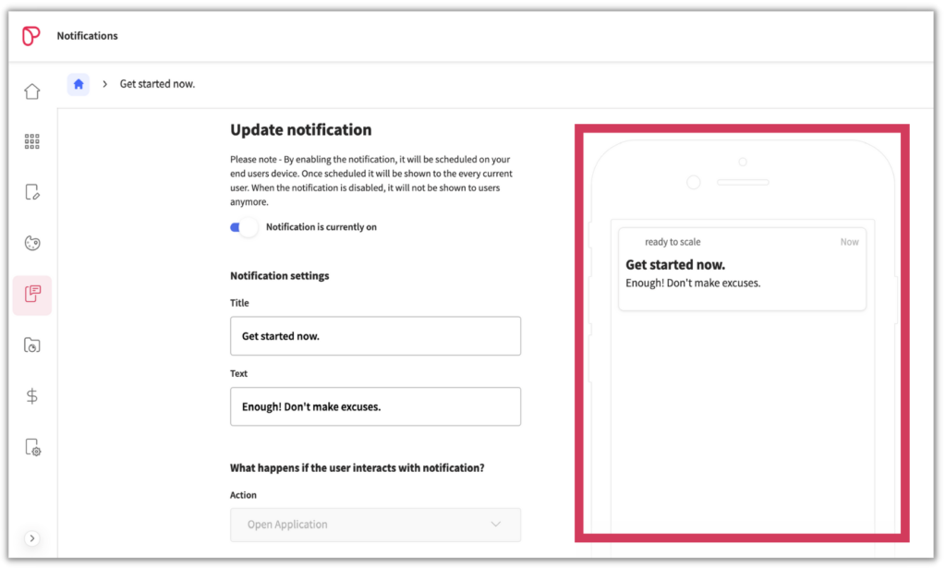
Task: Click the 'Get started now.' breadcrumb
Action: coord(157,84)
